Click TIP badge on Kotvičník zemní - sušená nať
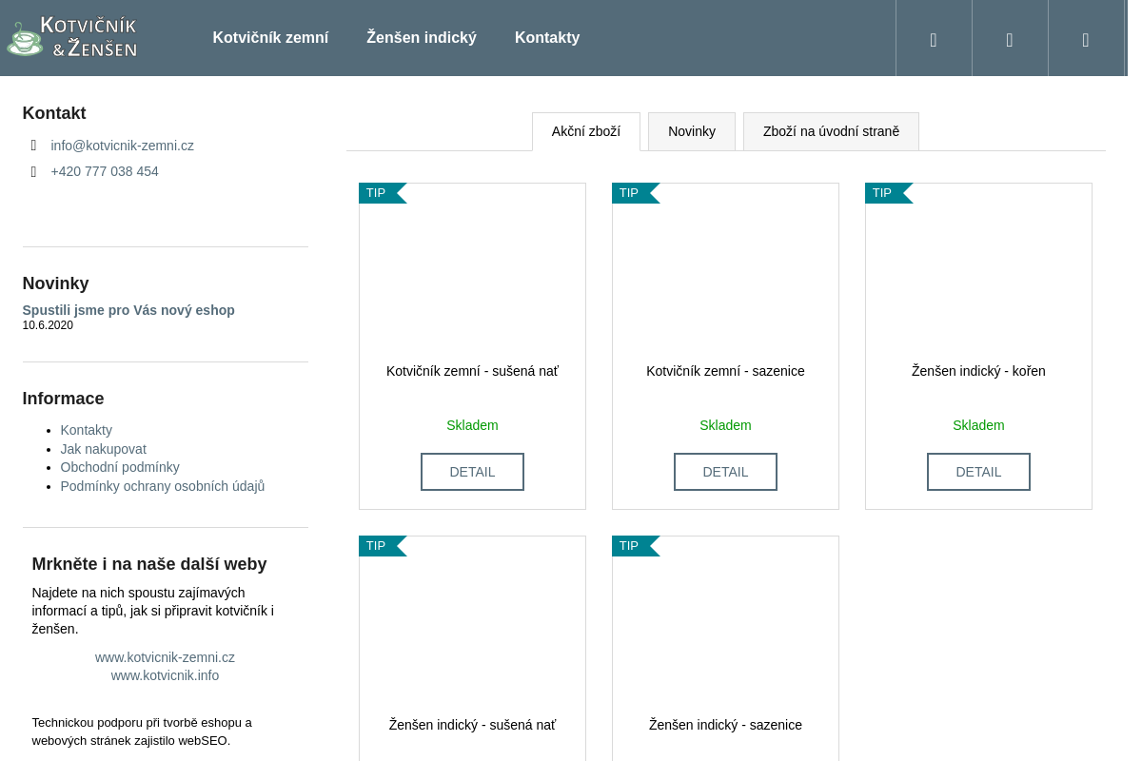The image size is (1142, 761). [378, 193]
